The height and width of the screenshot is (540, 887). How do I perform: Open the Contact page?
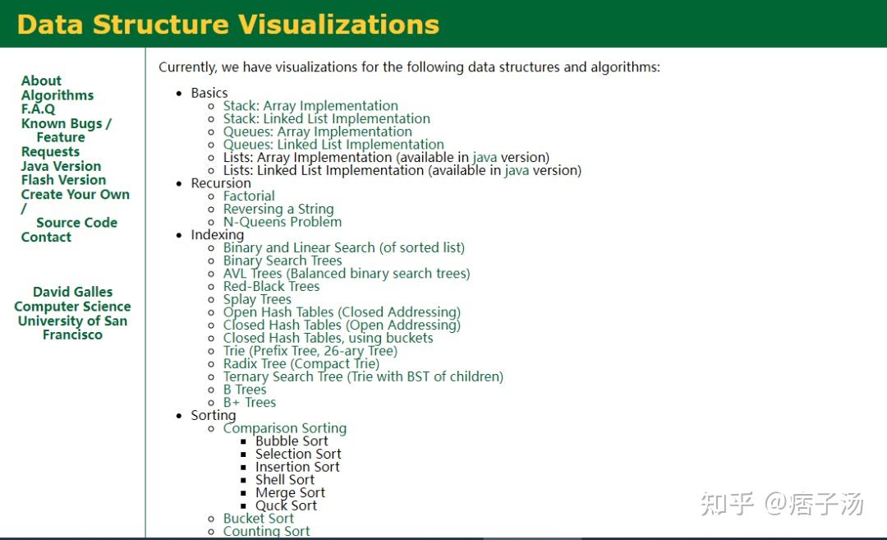pos(46,237)
